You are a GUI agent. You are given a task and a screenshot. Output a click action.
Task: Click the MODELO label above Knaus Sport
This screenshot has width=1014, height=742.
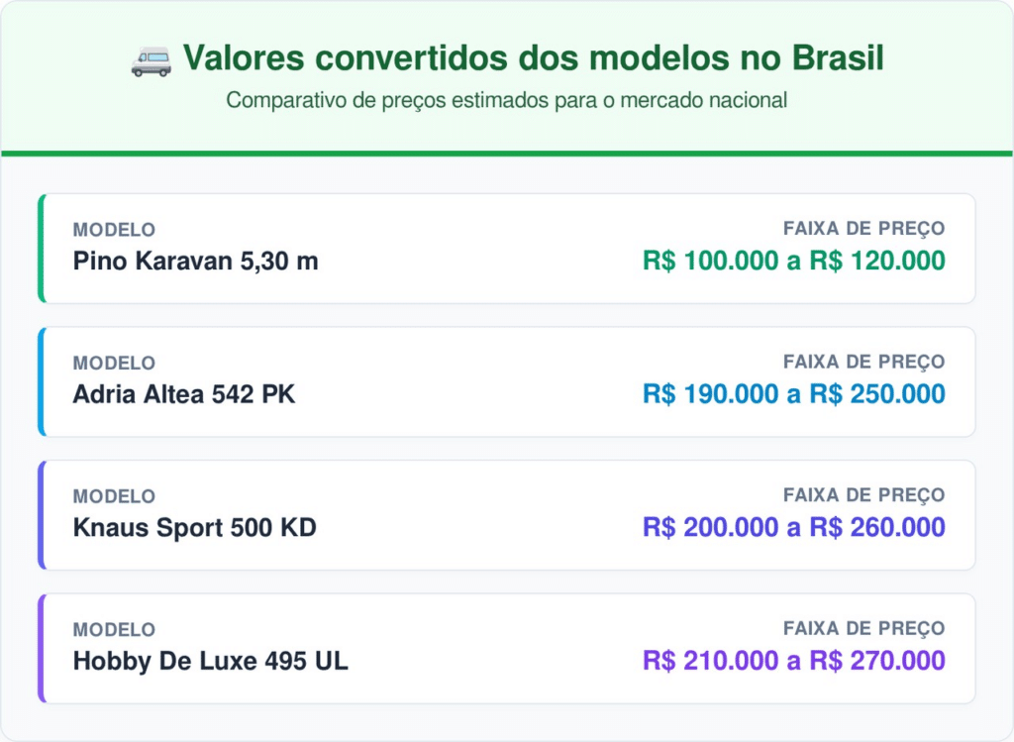tap(114, 496)
